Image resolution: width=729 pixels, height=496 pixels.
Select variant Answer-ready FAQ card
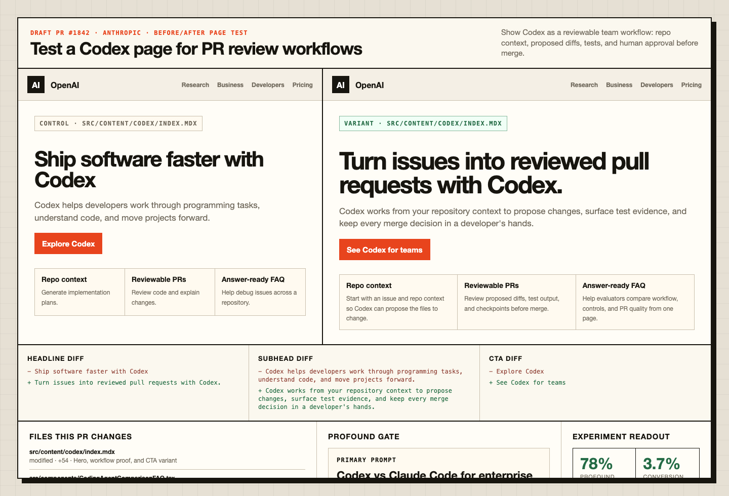point(635,302)
